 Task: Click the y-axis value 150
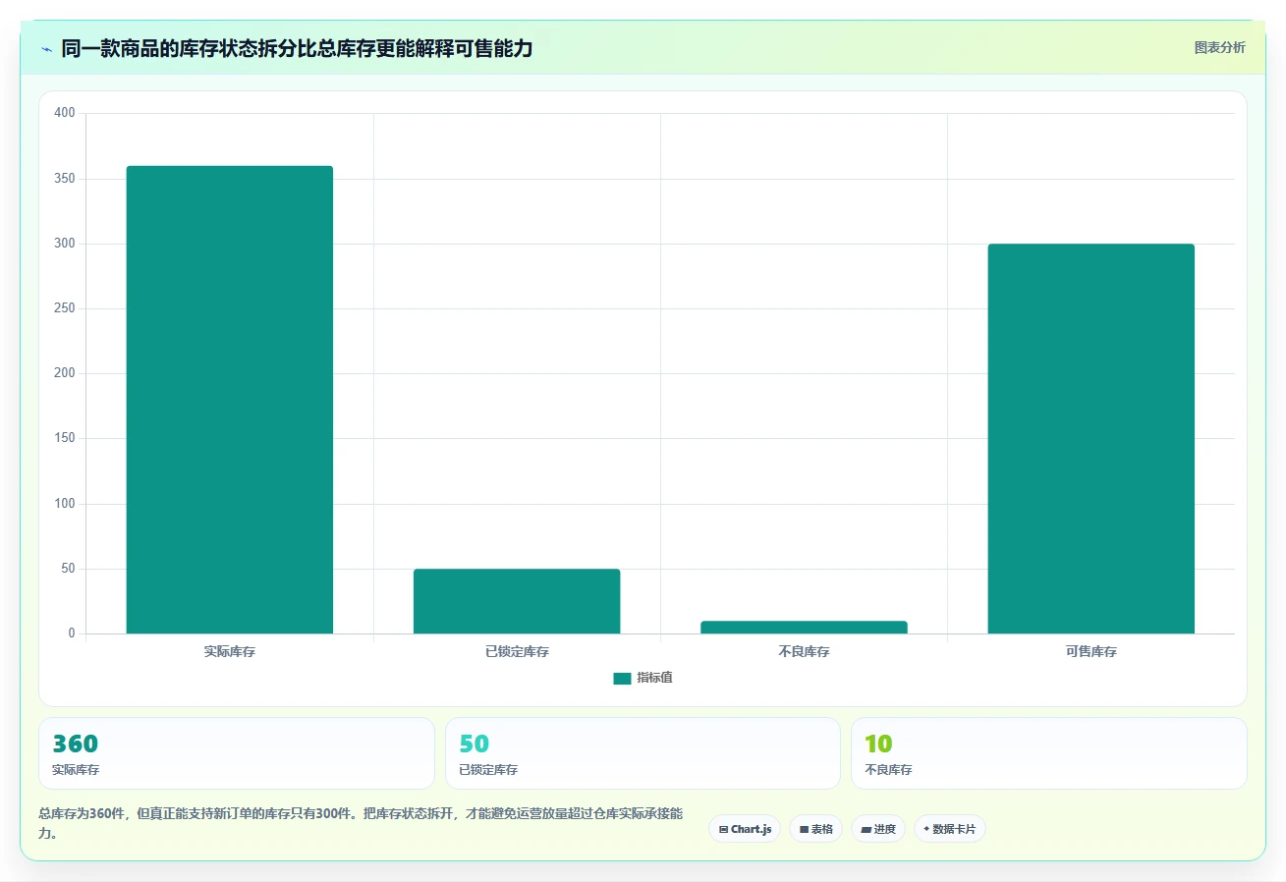tap(65, 438)
